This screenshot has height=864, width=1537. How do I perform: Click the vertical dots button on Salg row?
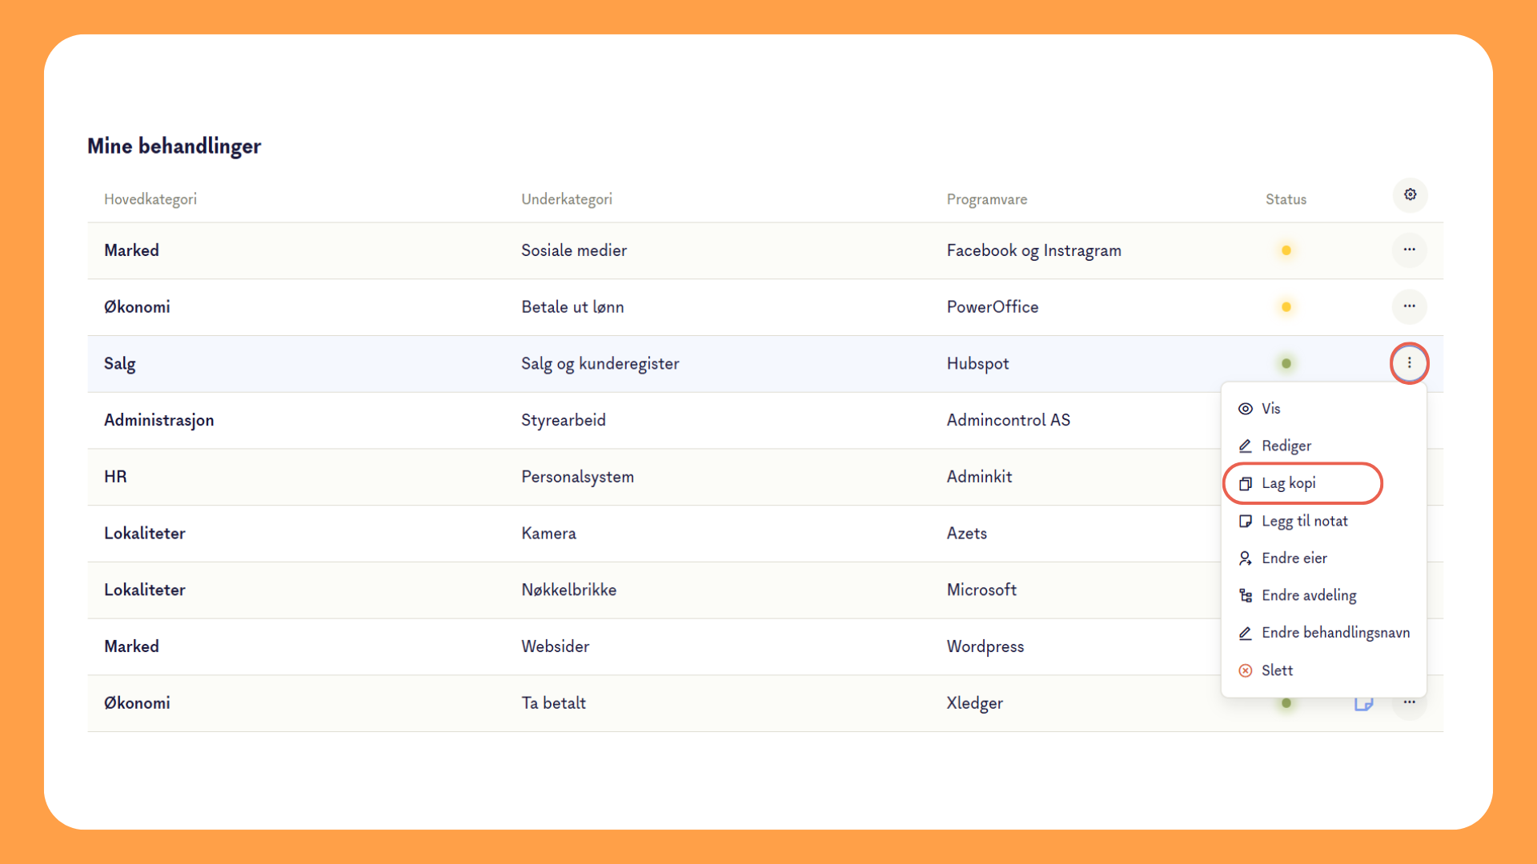pos(1409,363)
